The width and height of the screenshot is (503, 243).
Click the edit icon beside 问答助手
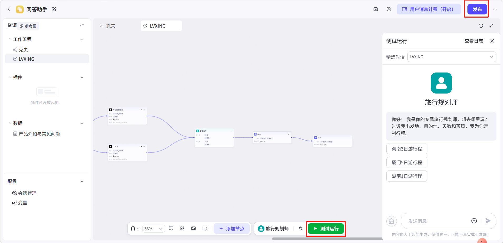[54, 9]
